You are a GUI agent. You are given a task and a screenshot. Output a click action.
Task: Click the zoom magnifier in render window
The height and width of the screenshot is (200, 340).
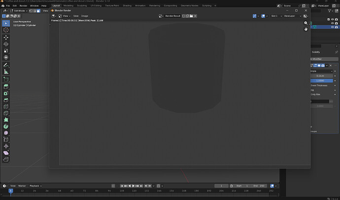tap(306, 23)
